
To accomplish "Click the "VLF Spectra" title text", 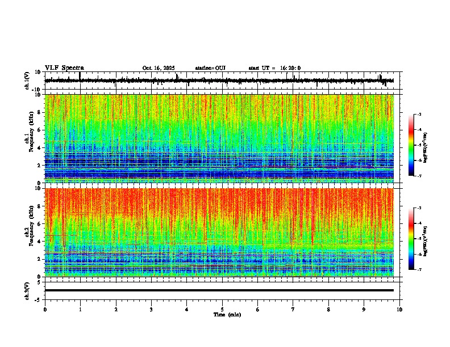I will [64, 68].
